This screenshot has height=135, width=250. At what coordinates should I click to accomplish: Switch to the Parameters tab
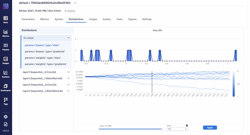tap(28, 19)
